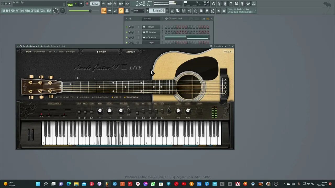Toggle loop recording icon
The height and width of the screenshot is (188, 335).
pyautogui.click(x=127, y=4)
